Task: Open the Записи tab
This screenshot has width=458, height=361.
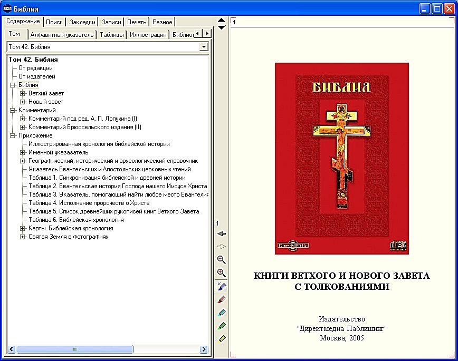Action: [x=111, y=22]
